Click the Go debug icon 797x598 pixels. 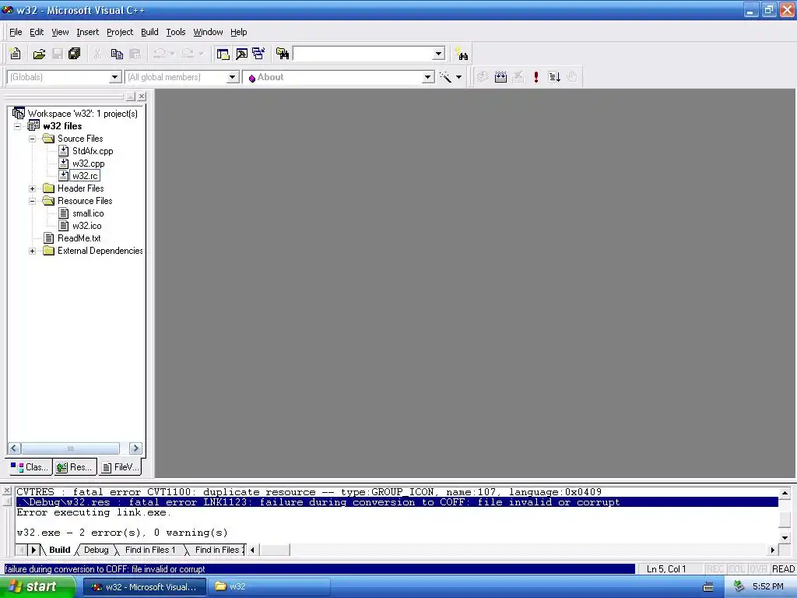[x=554, y=77]
